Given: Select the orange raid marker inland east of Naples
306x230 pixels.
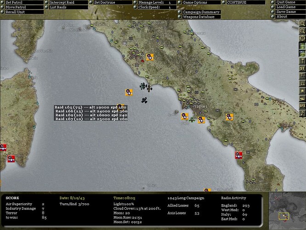Looking at the screenshot, I should [230, 117].
